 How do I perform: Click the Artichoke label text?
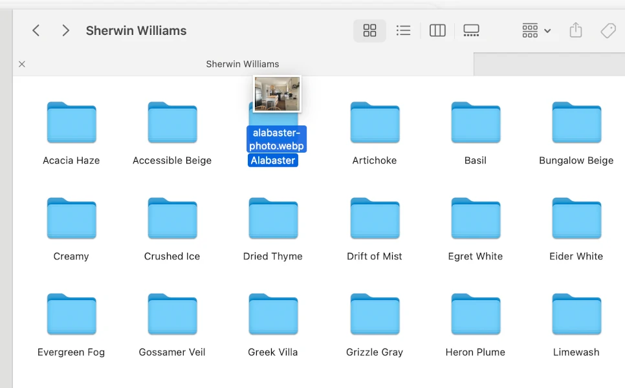tap(375, 160)
